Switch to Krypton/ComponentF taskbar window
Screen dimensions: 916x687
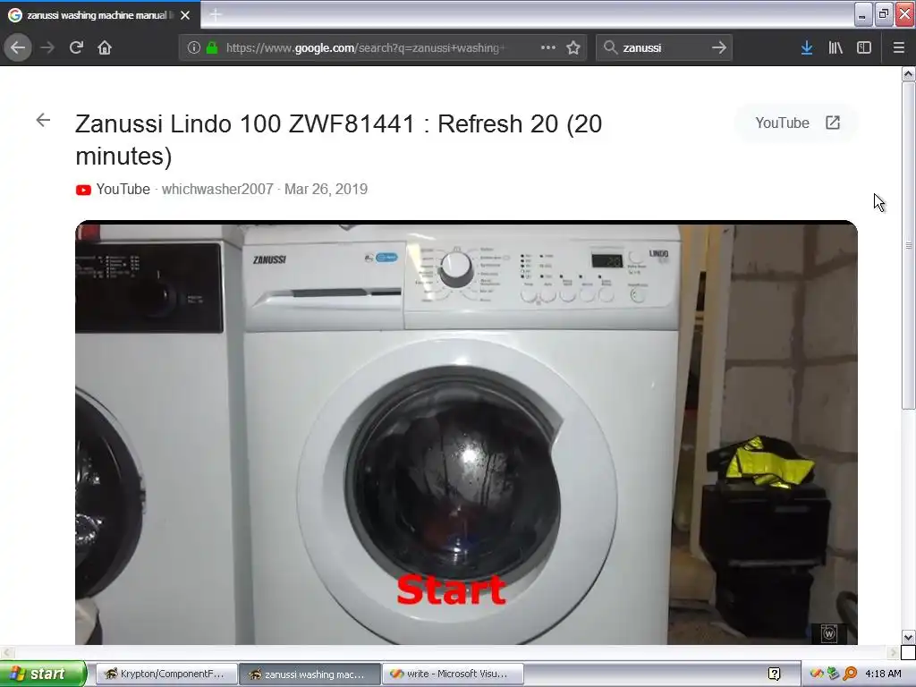pyautogui.click(x=165, y=674)
